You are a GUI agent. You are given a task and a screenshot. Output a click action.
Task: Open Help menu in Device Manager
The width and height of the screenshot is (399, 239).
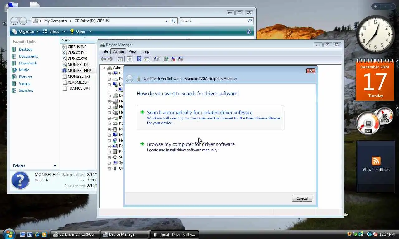coord(145,51)
